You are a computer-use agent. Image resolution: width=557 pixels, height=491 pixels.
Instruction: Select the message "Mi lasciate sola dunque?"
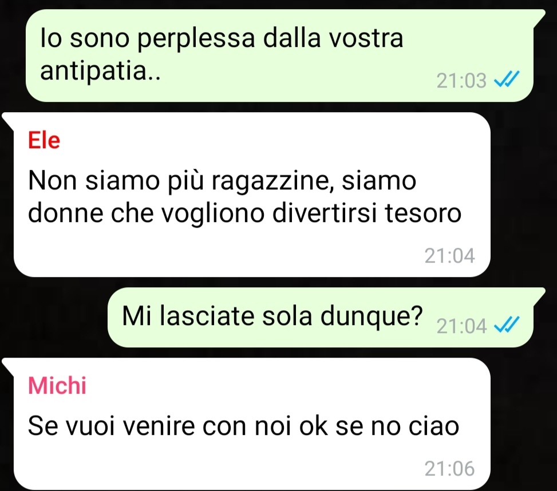326,317
